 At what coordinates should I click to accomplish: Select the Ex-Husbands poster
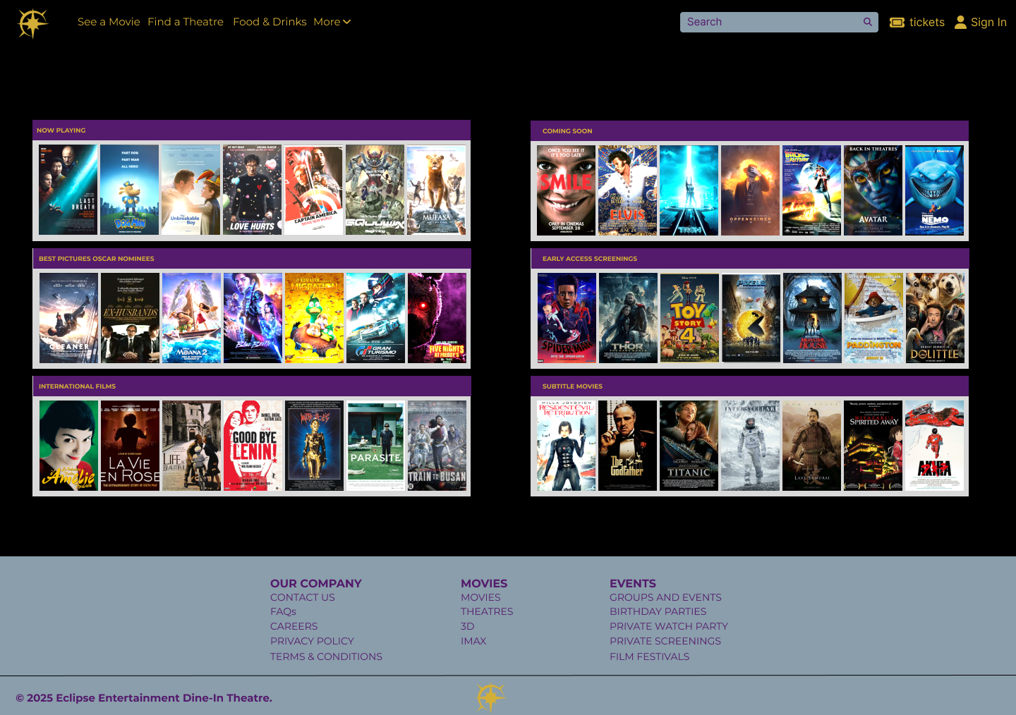coord(130,318)
